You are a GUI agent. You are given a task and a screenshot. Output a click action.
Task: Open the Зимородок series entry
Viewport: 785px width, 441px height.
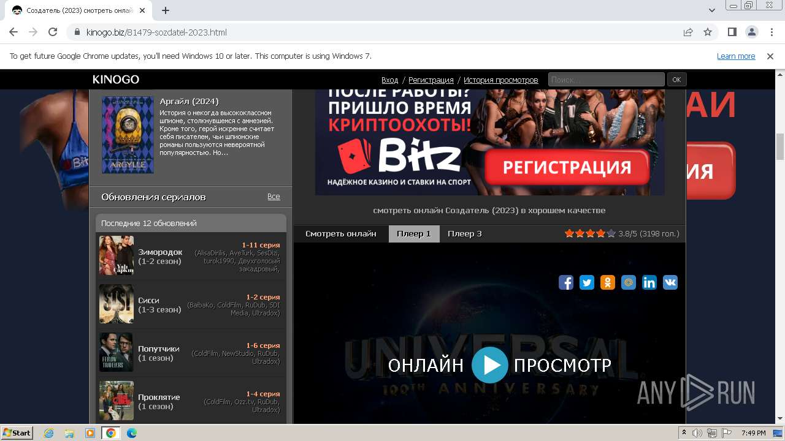pyautogui.click(x=160, y=252)
